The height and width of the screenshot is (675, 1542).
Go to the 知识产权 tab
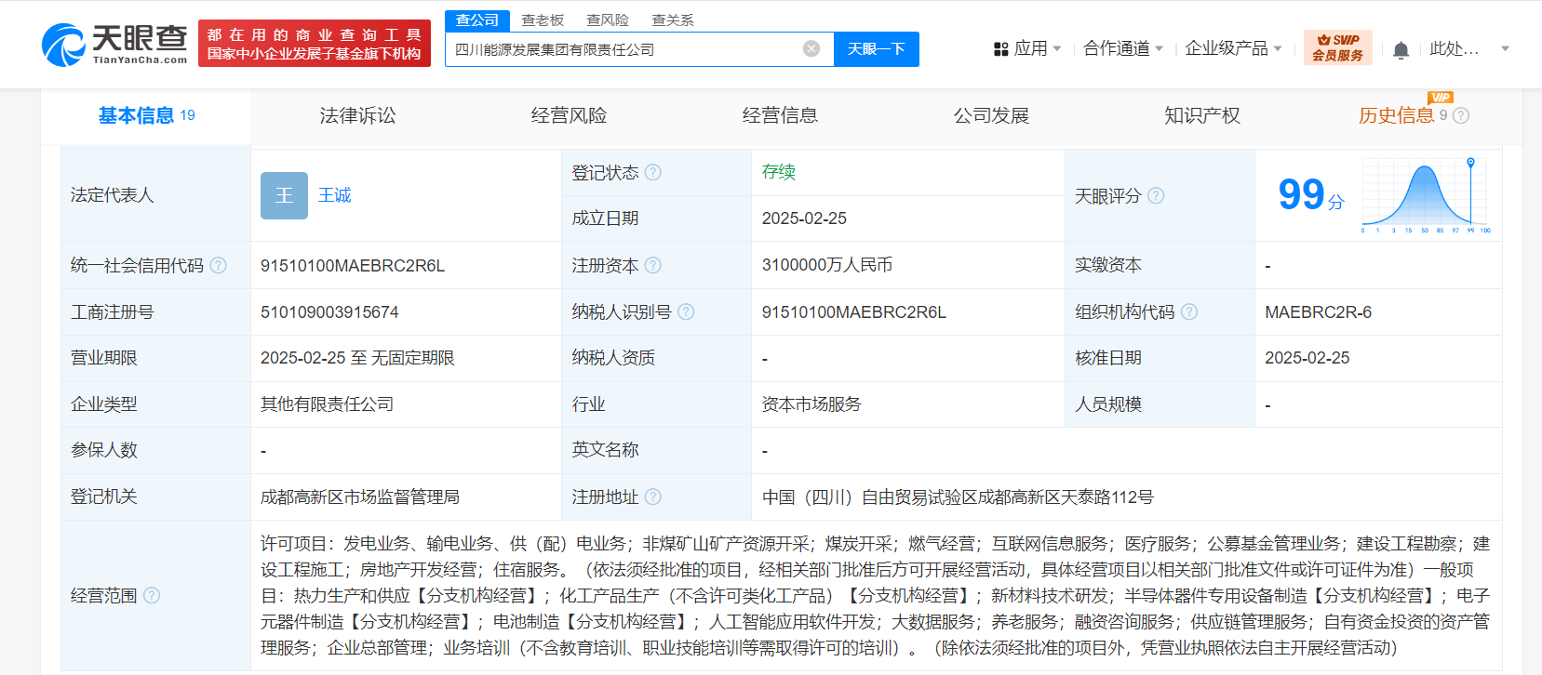coord(1202,115)
